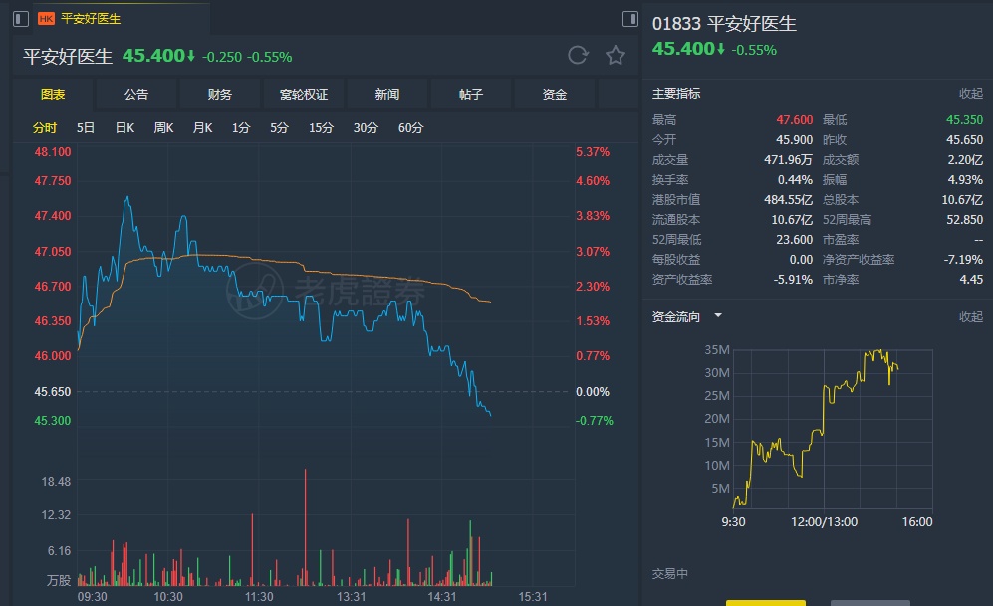
Task: Collapse the 主要指标 section via 收起
Action: (970, 94)
